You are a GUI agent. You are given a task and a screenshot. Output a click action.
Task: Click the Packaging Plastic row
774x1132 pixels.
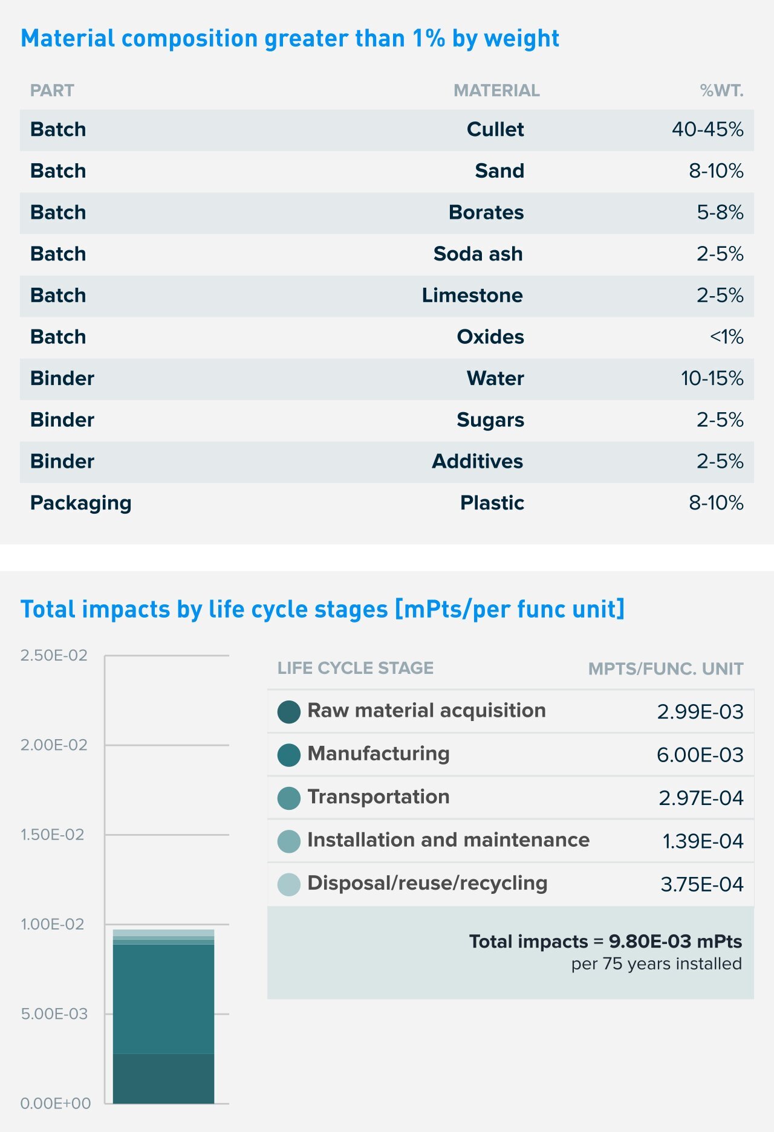tap(386, 503)
